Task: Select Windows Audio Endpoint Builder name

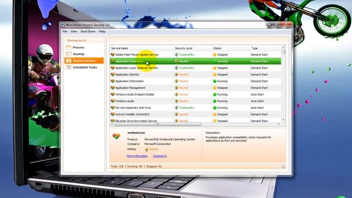Action: (135, 95)
